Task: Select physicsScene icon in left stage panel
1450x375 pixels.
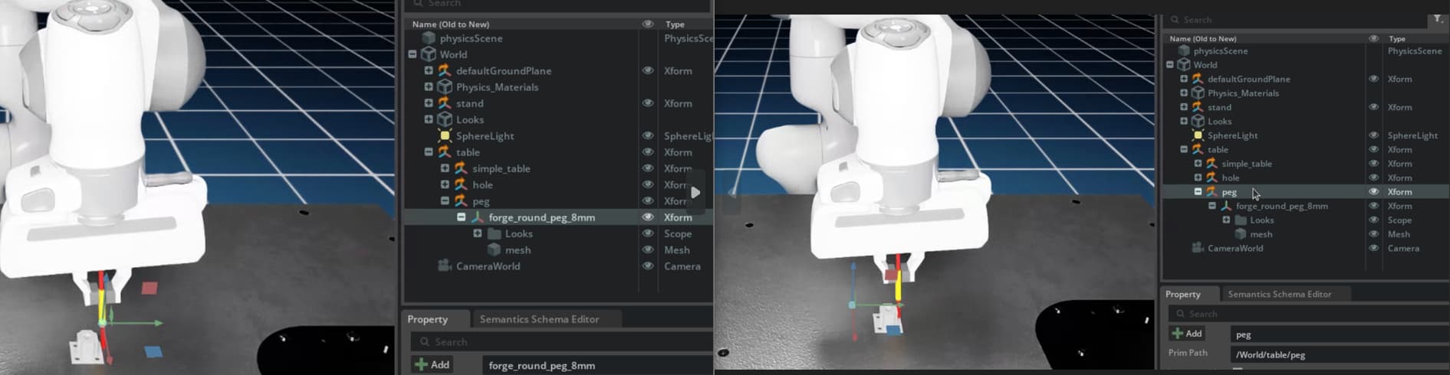Action: pyautogui.click(x=429, y=38)
